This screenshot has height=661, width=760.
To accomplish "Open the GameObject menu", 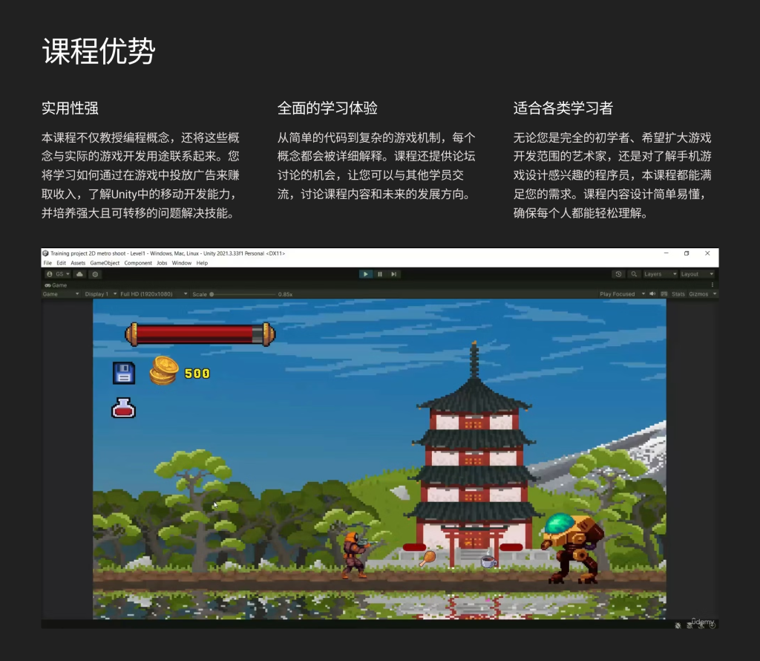I will click(105, 263).
